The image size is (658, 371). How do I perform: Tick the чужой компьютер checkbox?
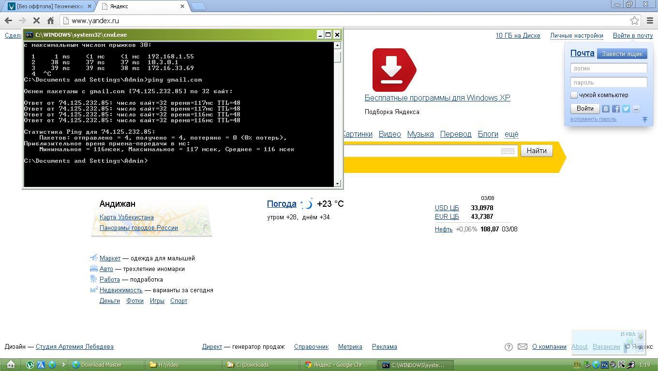(x=574, y=95)
